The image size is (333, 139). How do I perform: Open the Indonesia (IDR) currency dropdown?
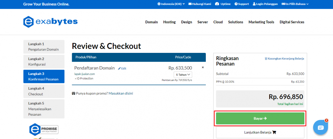click(x=171, y=4)
